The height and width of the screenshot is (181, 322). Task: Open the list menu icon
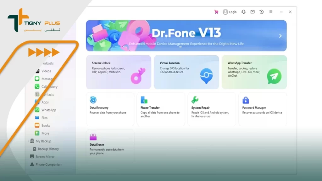tap(270, 12)
